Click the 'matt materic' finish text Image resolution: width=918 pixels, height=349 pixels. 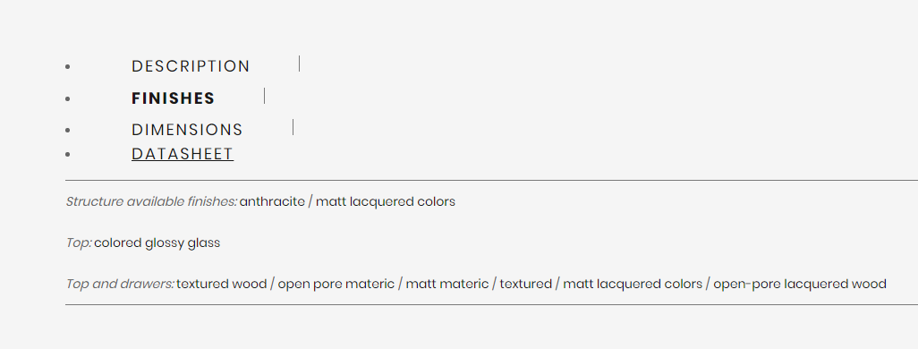[447, 284]
